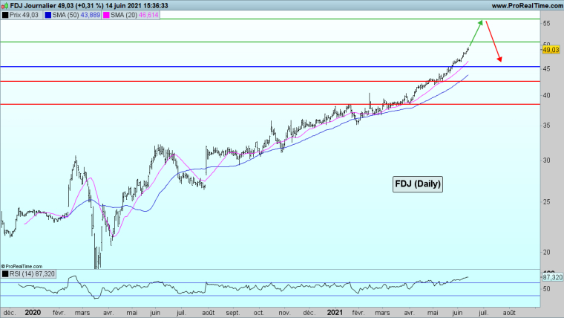This screenshot has height=318, width=564.
Task: Click the 30 price axis label
Action: [546, 160]
